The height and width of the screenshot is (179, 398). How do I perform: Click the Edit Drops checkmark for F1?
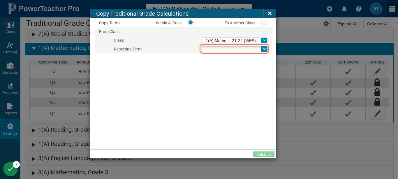click(x=348, y=71)
